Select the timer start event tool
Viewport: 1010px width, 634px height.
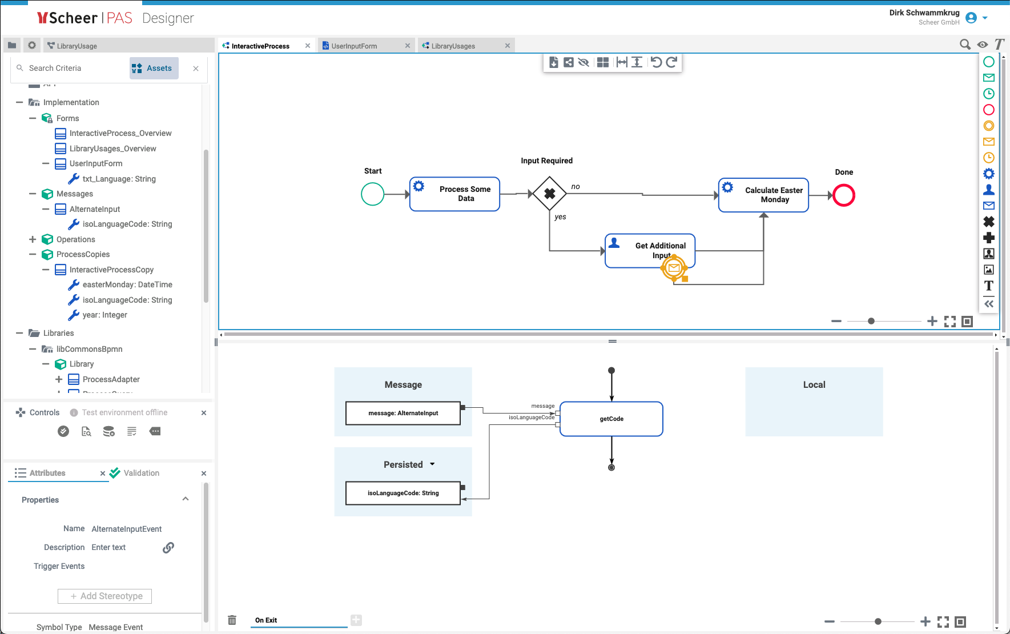coord(989,94)
